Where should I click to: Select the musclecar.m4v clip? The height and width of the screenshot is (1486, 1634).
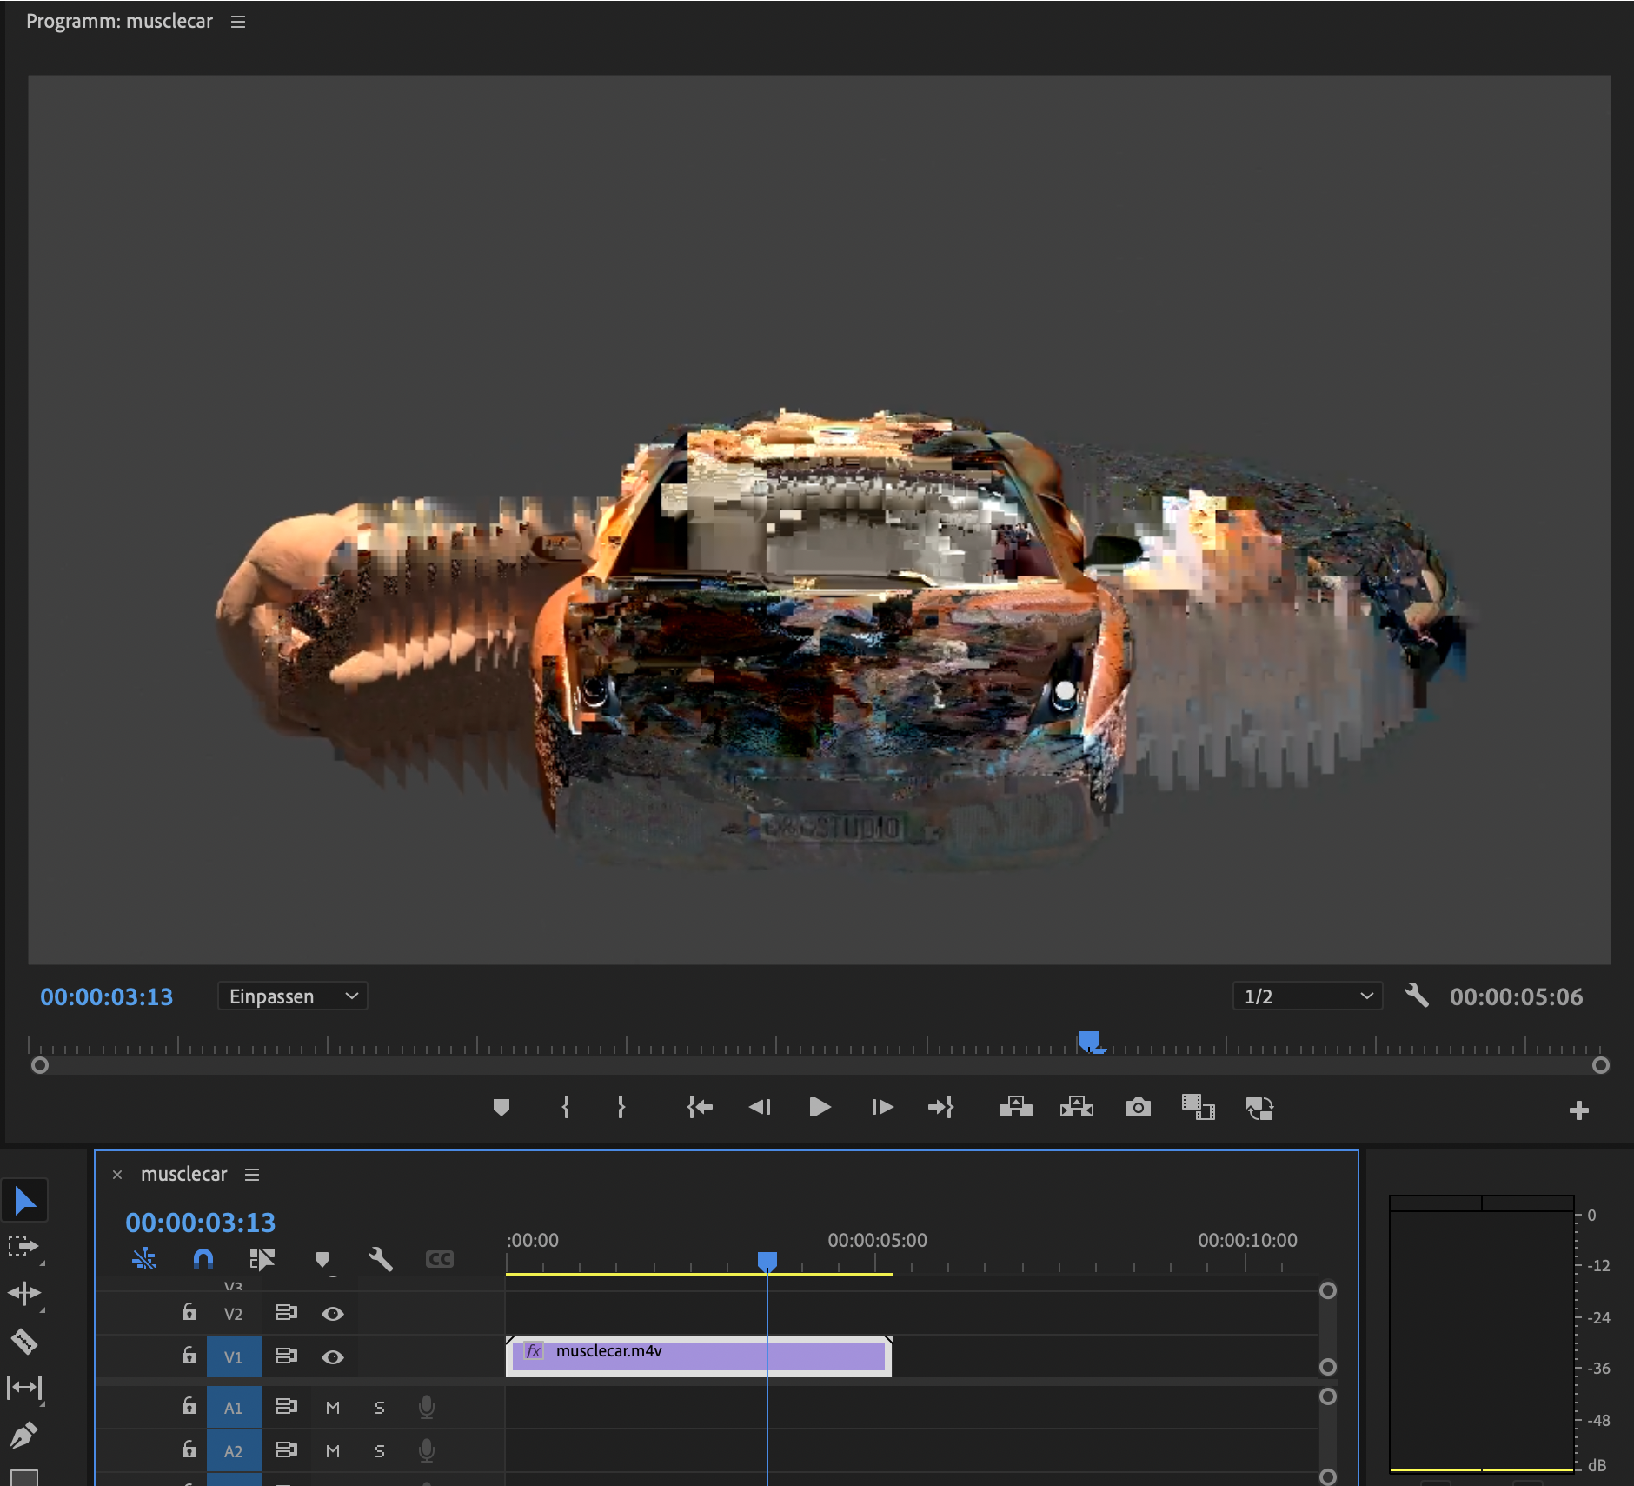click(x=699, y=1356)
